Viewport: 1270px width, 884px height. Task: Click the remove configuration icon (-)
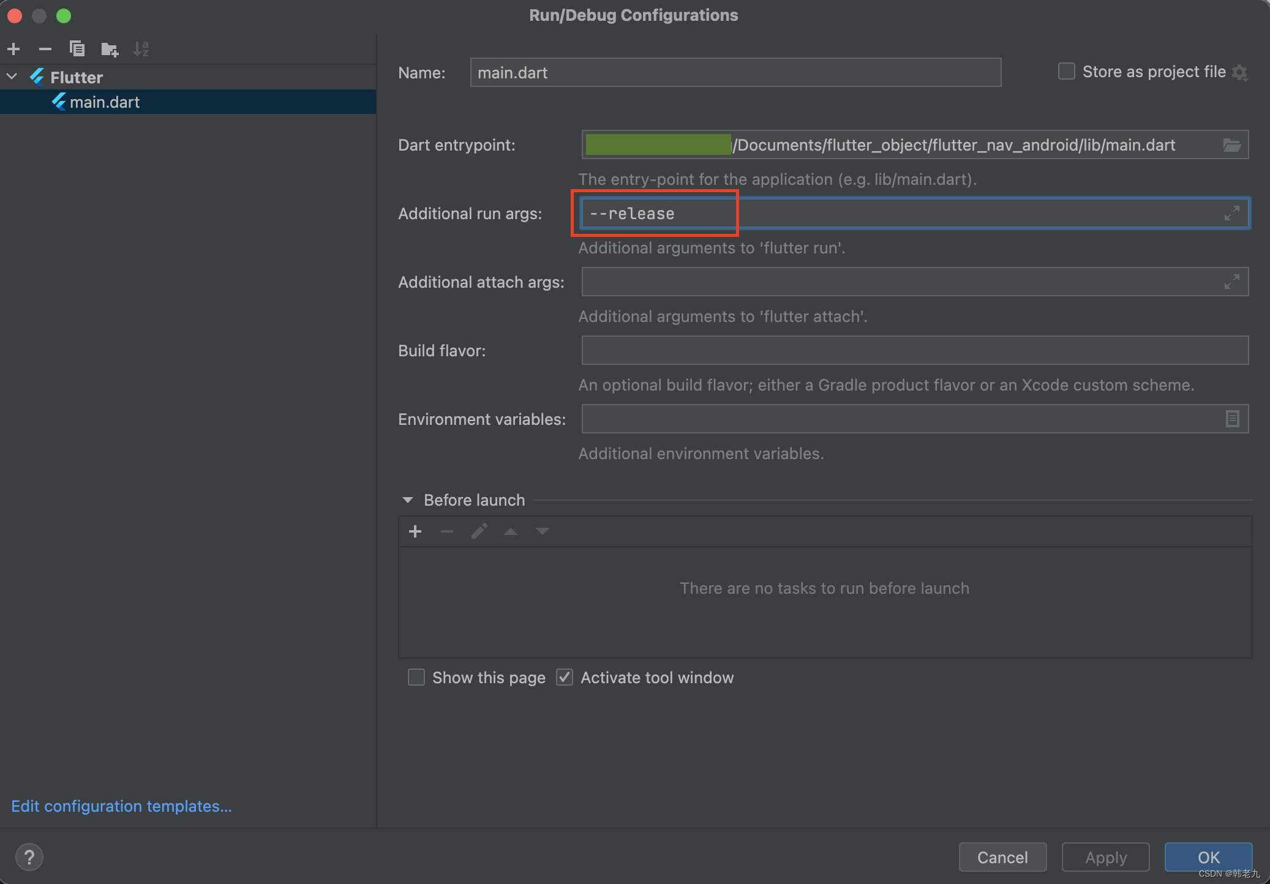coord(44,48)
